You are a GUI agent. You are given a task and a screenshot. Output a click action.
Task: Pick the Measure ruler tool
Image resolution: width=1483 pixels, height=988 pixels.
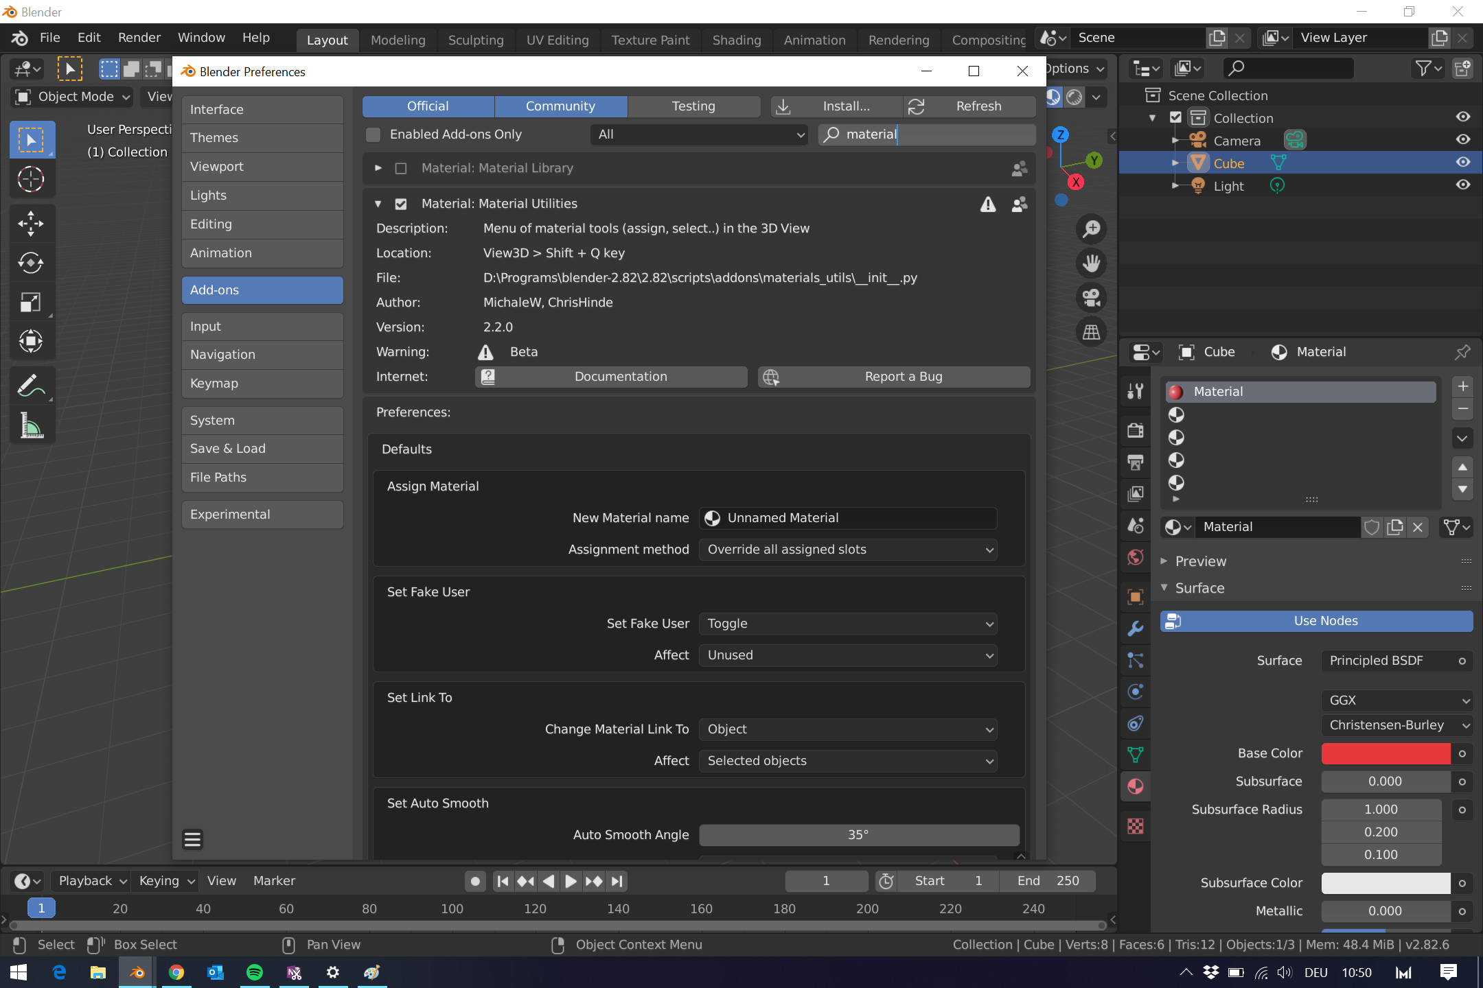click(x=31, y=425)
